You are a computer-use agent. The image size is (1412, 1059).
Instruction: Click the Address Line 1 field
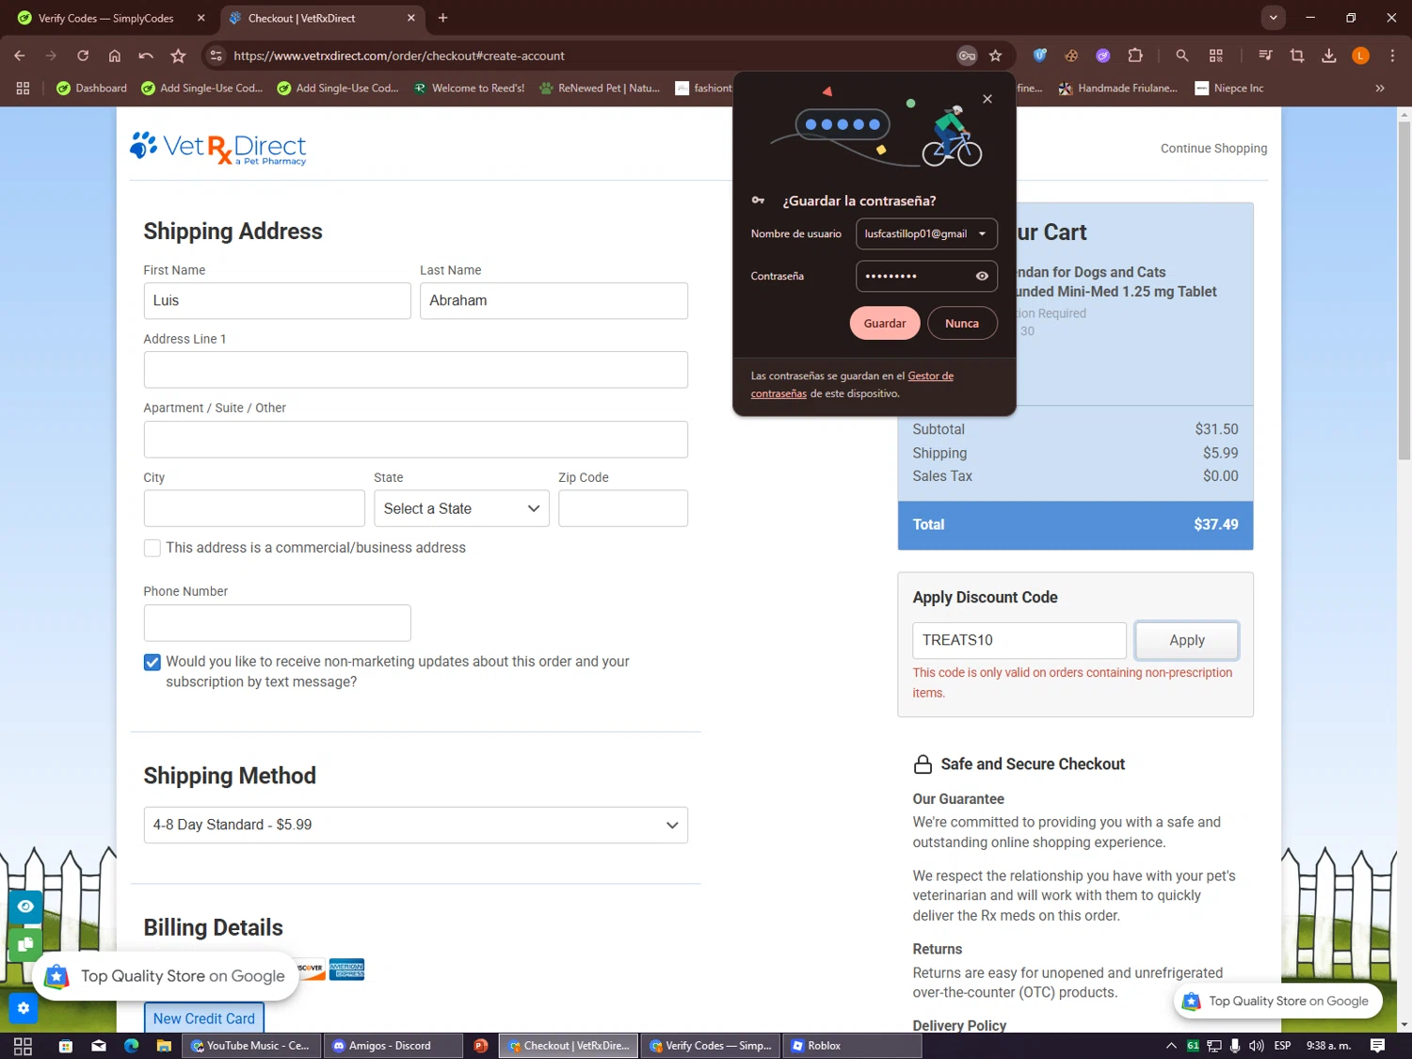pyautogui.click(x=415, y=370)
